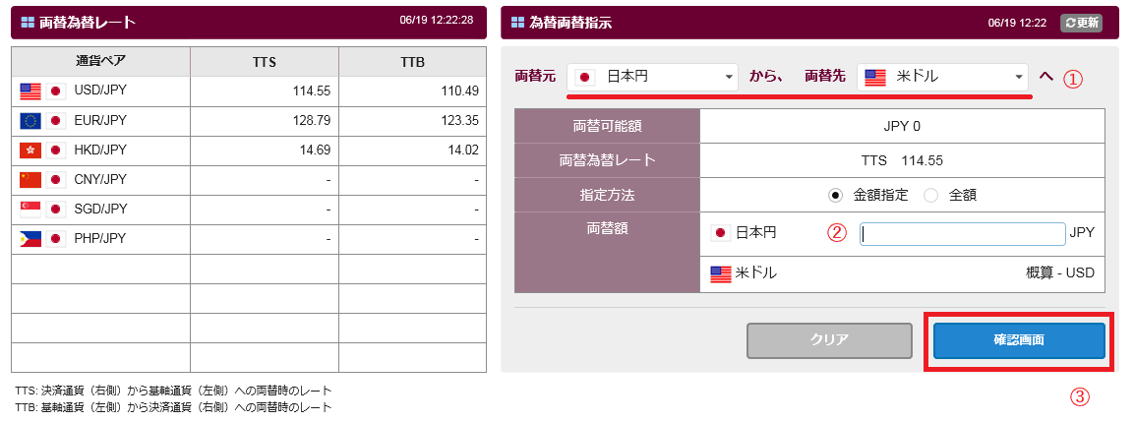Click the USD/JPY US flag icon

(30, 91)
